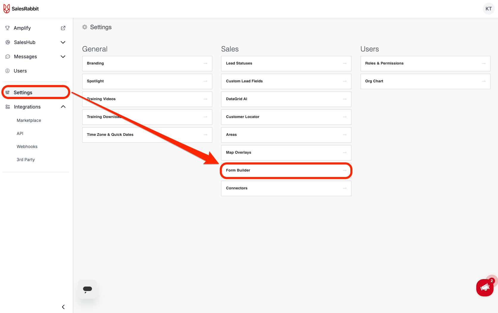Click the Amplify trophy icon
This screenshot has width=498, height=313.
point(7,28)
